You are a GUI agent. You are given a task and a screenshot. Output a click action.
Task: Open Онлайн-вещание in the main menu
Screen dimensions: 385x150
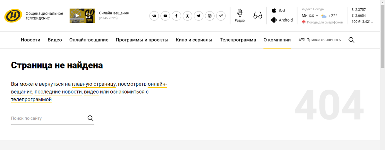[x=89, y=40]
